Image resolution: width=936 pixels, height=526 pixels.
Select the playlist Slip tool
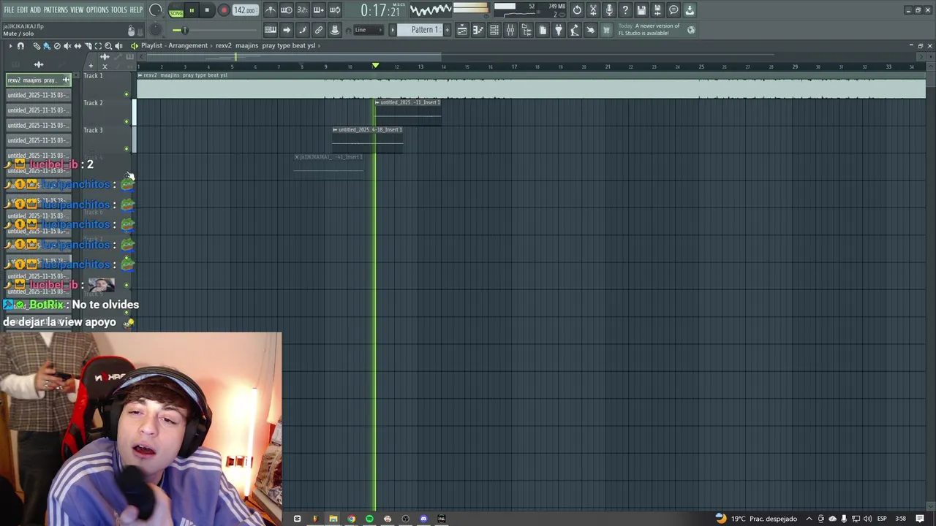tap(78, 45)
